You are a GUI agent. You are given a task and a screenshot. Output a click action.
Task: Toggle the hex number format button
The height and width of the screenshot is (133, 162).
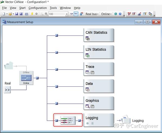[x=76, y=14]
